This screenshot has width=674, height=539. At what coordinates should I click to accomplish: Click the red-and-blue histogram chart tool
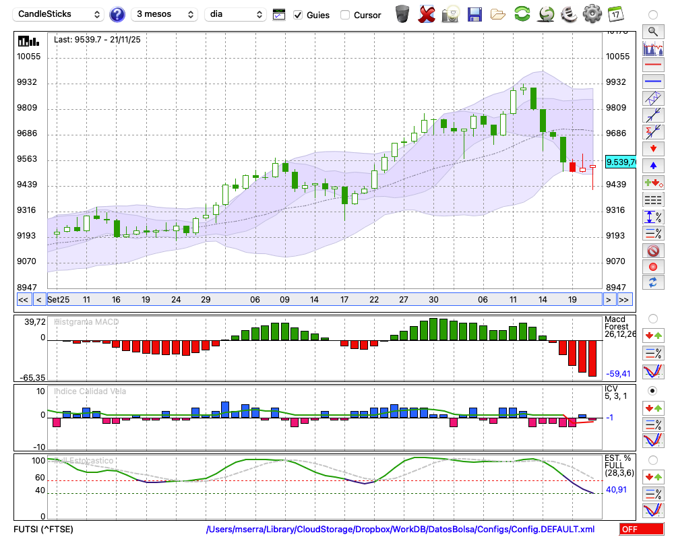[653, 48]
